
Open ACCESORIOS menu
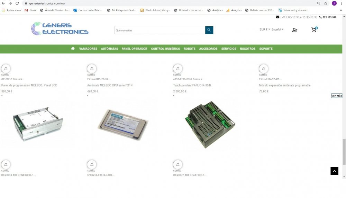pos(208,49)
